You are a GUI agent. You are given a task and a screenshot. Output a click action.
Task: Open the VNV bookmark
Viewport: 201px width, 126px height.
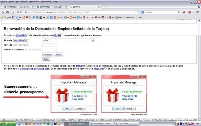tap(73, 17)
